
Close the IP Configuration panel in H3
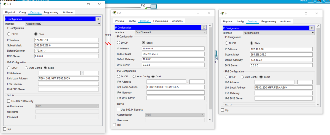point(98,19)
